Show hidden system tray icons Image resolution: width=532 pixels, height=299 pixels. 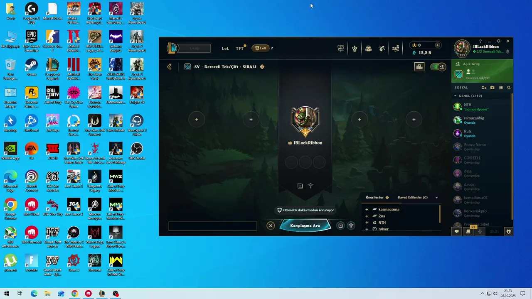coord(482,294)
